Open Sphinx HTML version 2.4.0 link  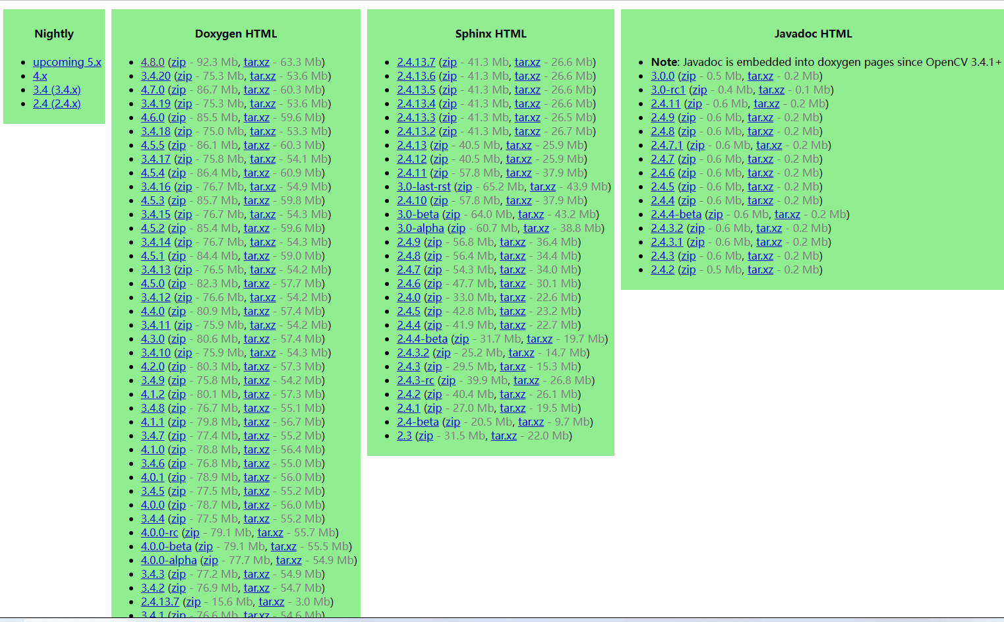tap(409, 297)
